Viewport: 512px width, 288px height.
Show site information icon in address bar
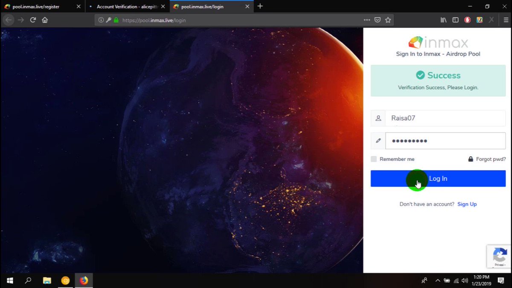(x=101, y=20)
